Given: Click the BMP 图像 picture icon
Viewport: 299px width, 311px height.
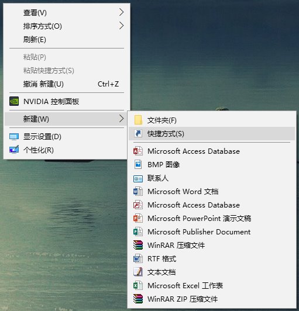Looking at the screenshot, I should (138, 164).
